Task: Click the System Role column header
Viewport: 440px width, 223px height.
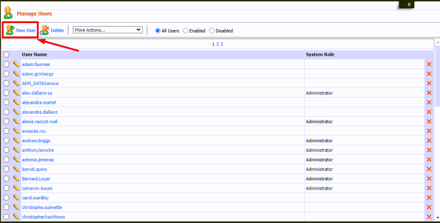Action: click(320, 54)
